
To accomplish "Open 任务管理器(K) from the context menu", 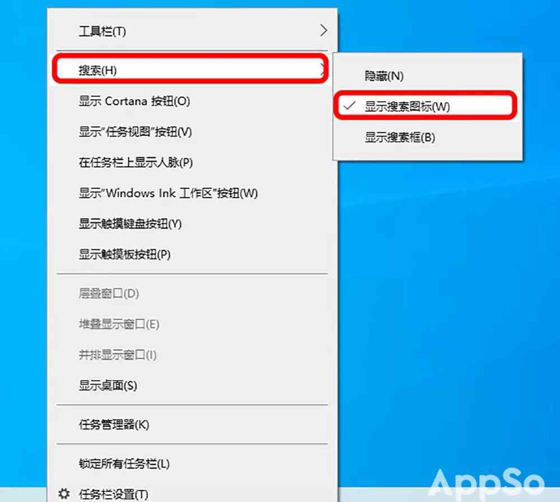I will 192,425.
